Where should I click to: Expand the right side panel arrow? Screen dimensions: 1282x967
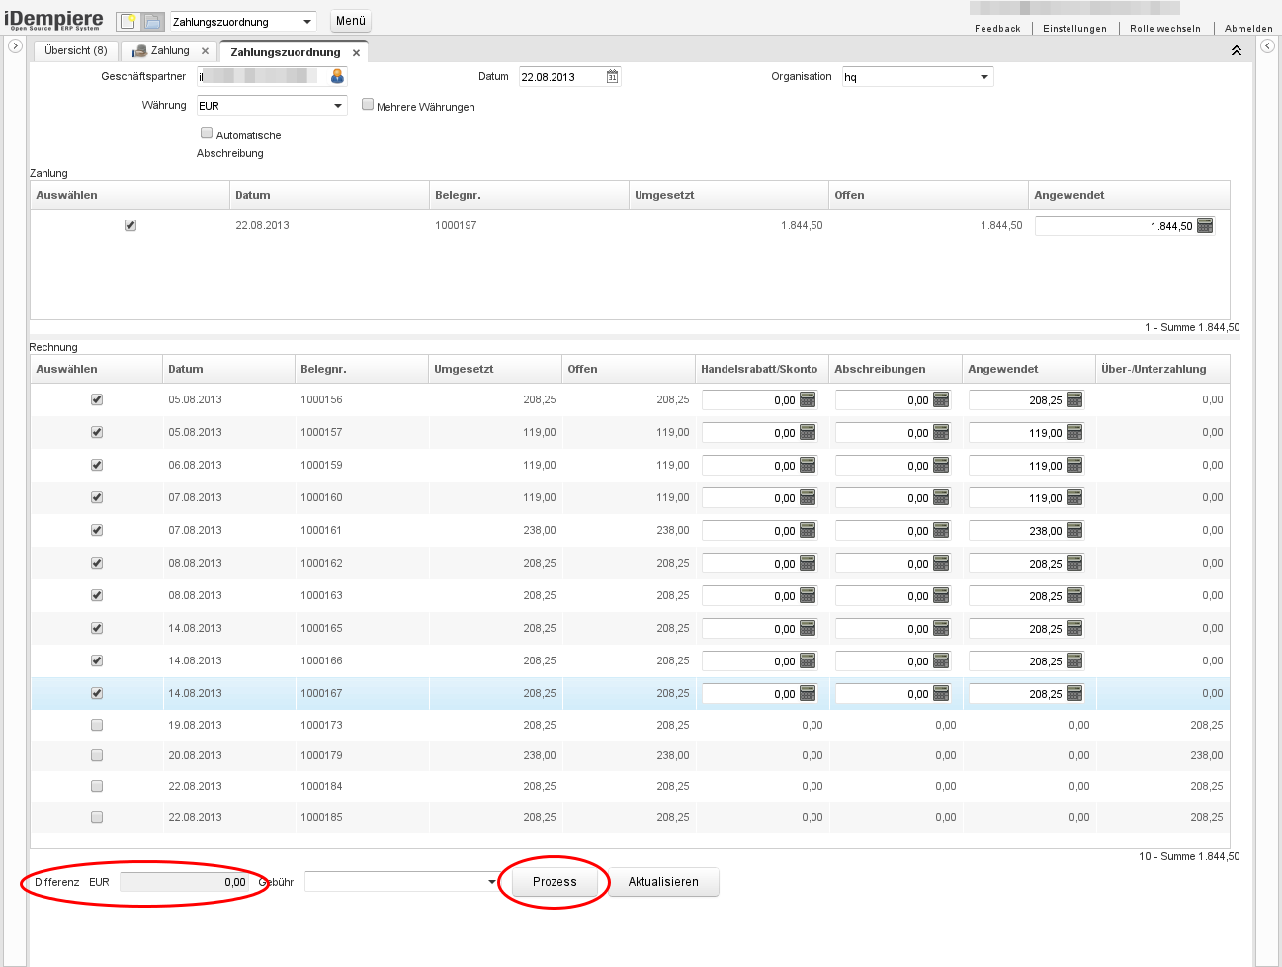click(x=1268, y=45)
